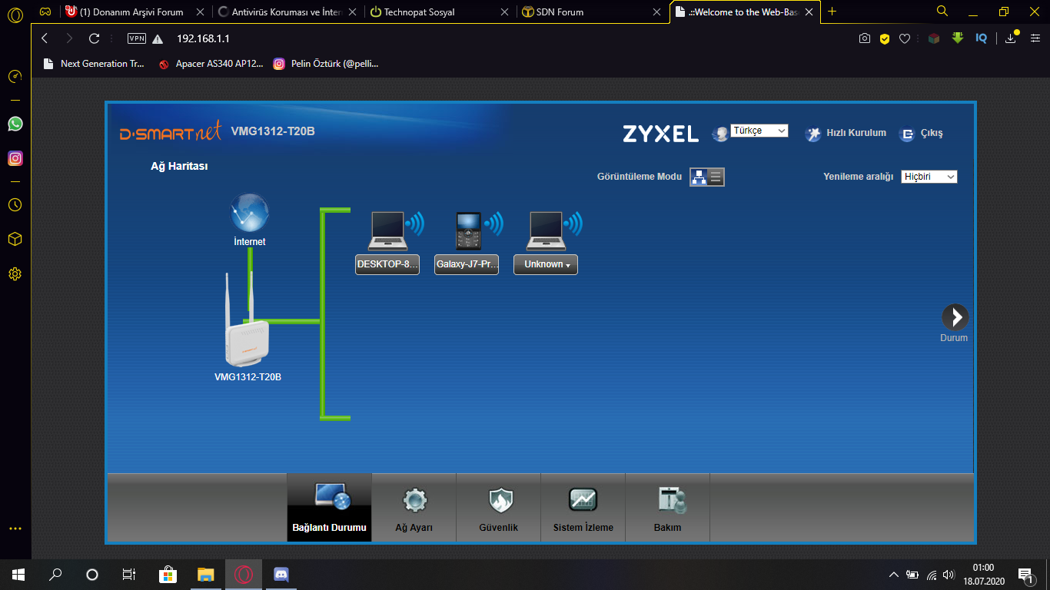
Task: Open File Explorer from taskbar
Action: tap(206, 575)
